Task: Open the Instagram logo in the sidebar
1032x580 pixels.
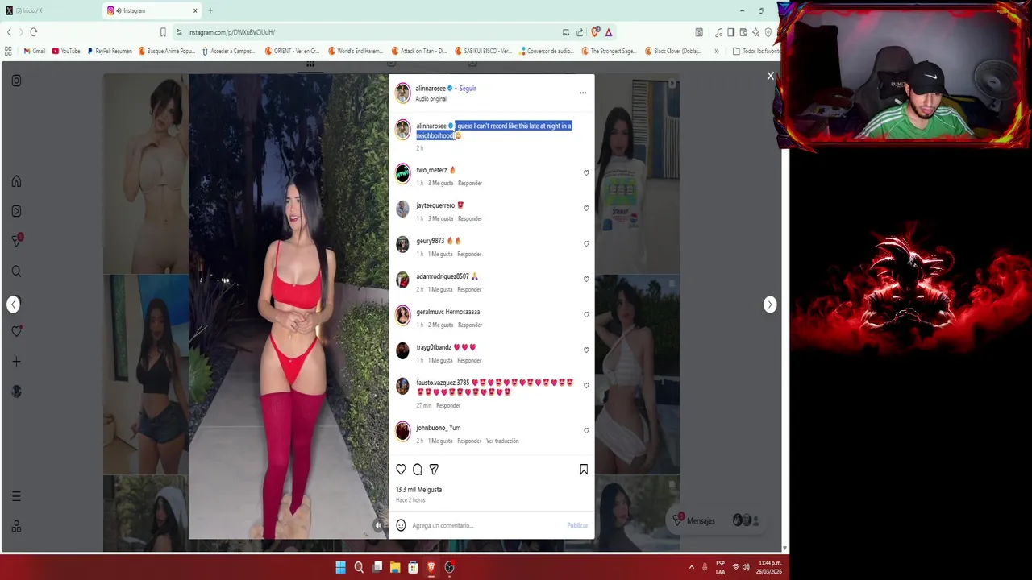Action: pyautogui.click(x=16, y=81)
